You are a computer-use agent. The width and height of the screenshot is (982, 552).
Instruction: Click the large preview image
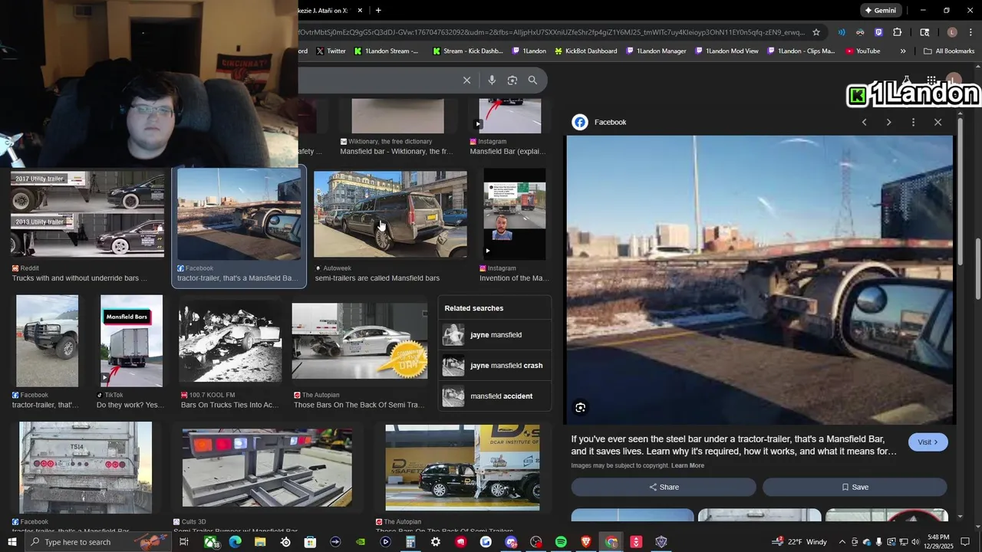760,280
